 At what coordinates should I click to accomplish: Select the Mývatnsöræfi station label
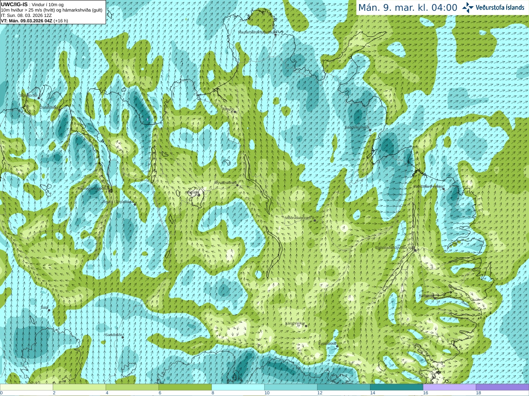225,183
